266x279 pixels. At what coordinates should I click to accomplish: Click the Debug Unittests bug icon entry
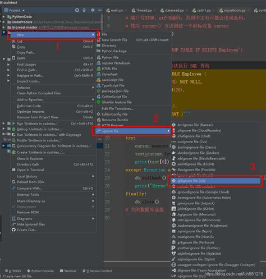point(53,129)
